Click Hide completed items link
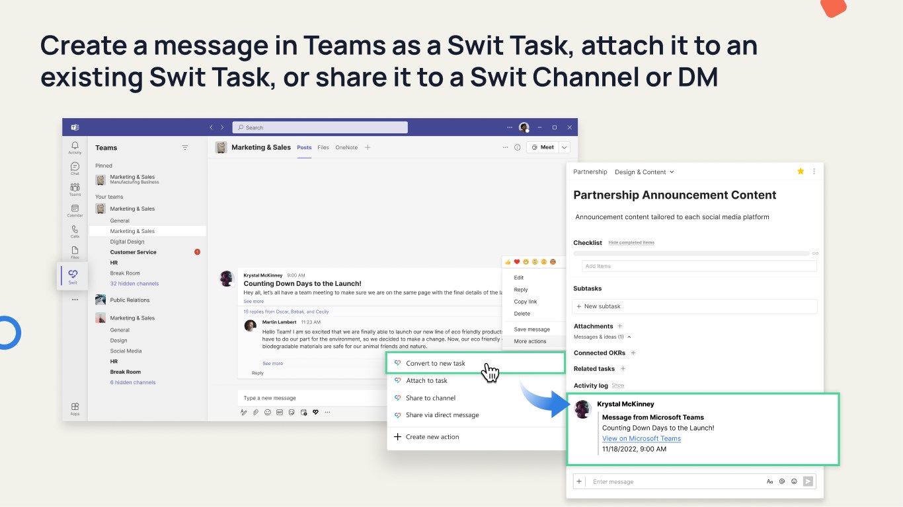The width and height of the screenshot is (903, 507). click(631, 243)
